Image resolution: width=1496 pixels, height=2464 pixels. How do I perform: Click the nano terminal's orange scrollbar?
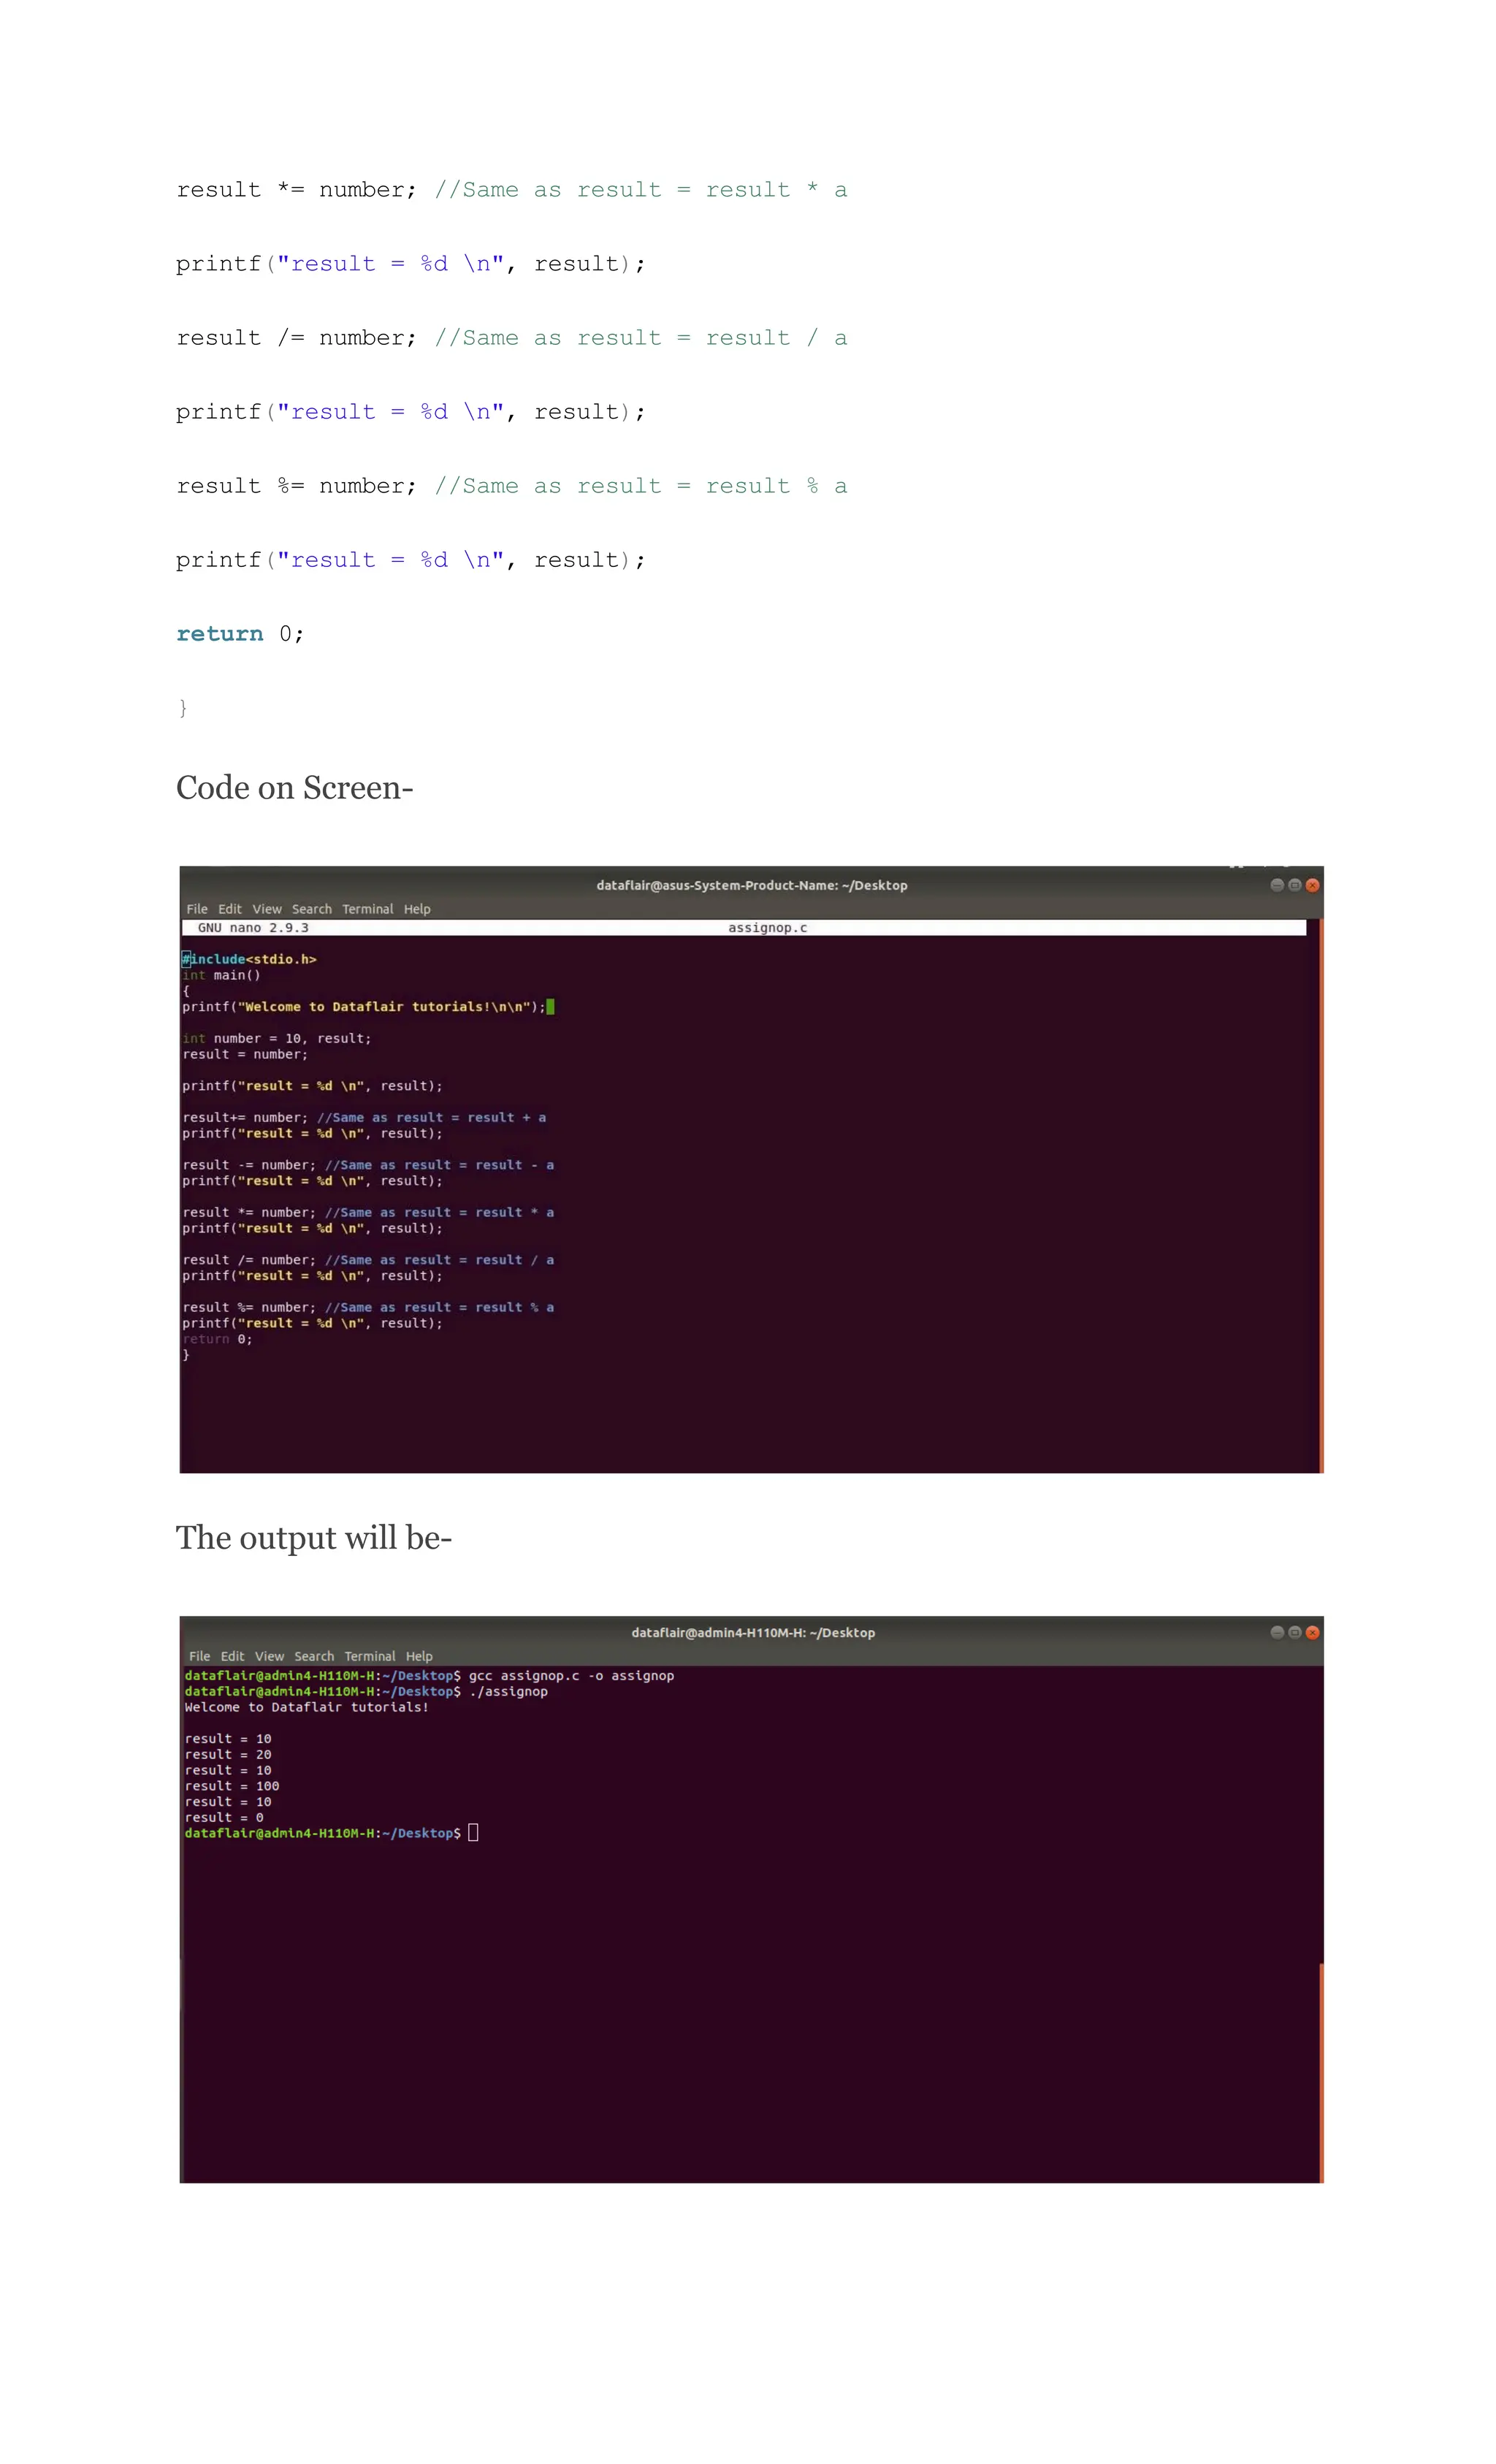(x=1321, y=1195)
